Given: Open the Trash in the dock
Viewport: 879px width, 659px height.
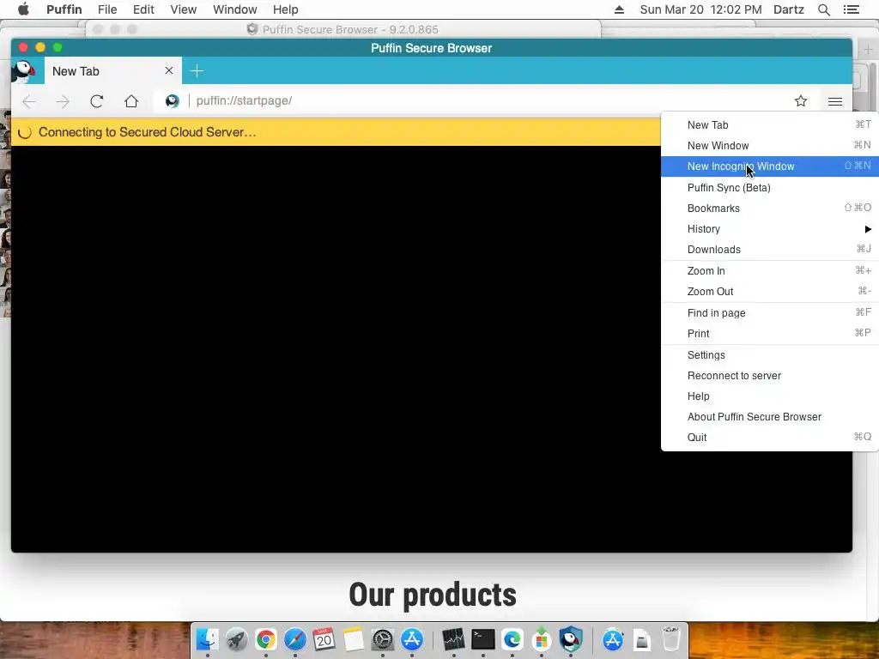Looking at the screenshot, I should [x=671, y=639].
